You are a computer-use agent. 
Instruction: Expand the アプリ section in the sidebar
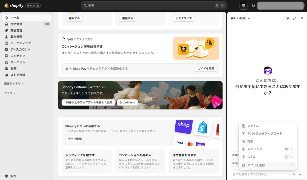(x=10, y=93)
